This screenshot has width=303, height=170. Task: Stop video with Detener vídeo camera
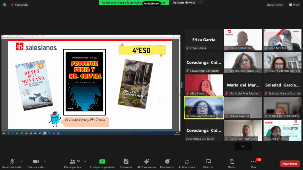click(36, 161)
